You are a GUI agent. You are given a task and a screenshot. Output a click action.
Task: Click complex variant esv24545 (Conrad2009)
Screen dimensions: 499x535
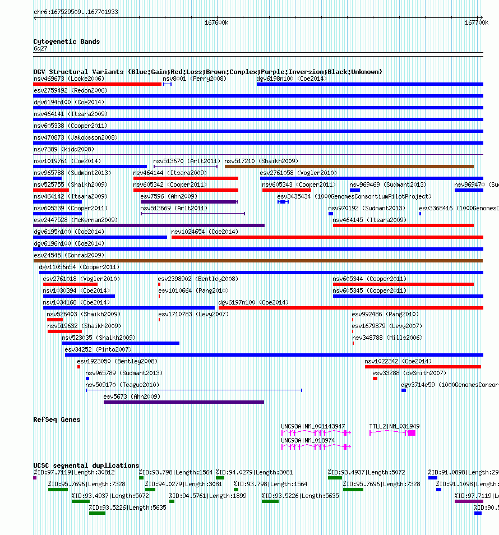[258, 261]
